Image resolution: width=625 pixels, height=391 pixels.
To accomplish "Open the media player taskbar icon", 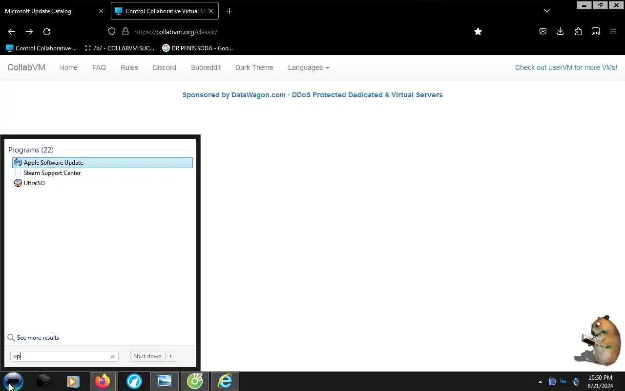I will click(73, 381).
